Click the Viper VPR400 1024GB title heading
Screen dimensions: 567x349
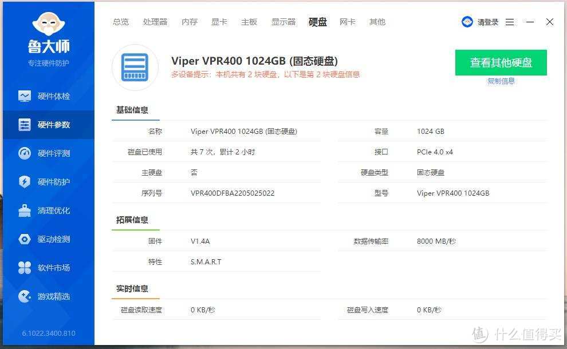click(x=254, y=61)
